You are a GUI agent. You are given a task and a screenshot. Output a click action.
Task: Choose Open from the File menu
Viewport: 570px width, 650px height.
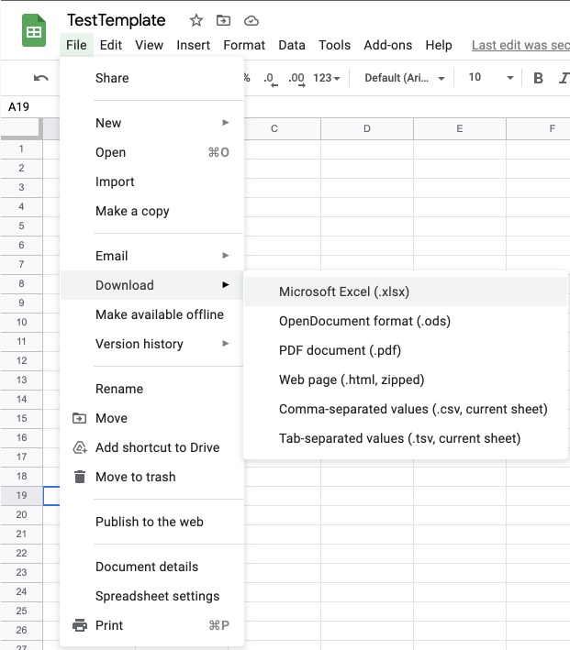(152, 152)
